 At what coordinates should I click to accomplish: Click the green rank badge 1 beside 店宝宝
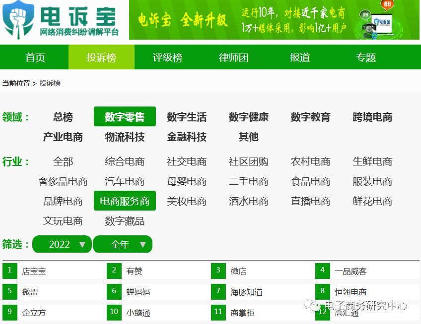pos(9,270)
